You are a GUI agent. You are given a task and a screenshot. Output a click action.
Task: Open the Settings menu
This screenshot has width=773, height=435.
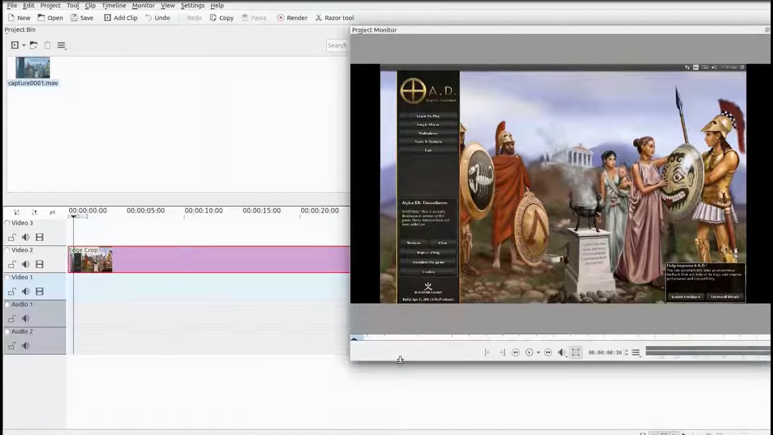pyautogui.click(x=193, y=5)
